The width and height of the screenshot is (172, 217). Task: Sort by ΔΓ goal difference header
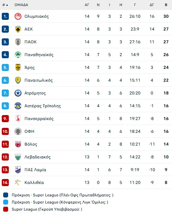(152, 5)
